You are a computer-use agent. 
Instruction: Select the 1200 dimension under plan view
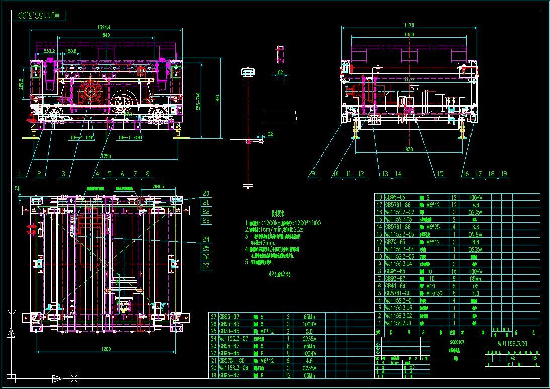click(x=106, y=349)
